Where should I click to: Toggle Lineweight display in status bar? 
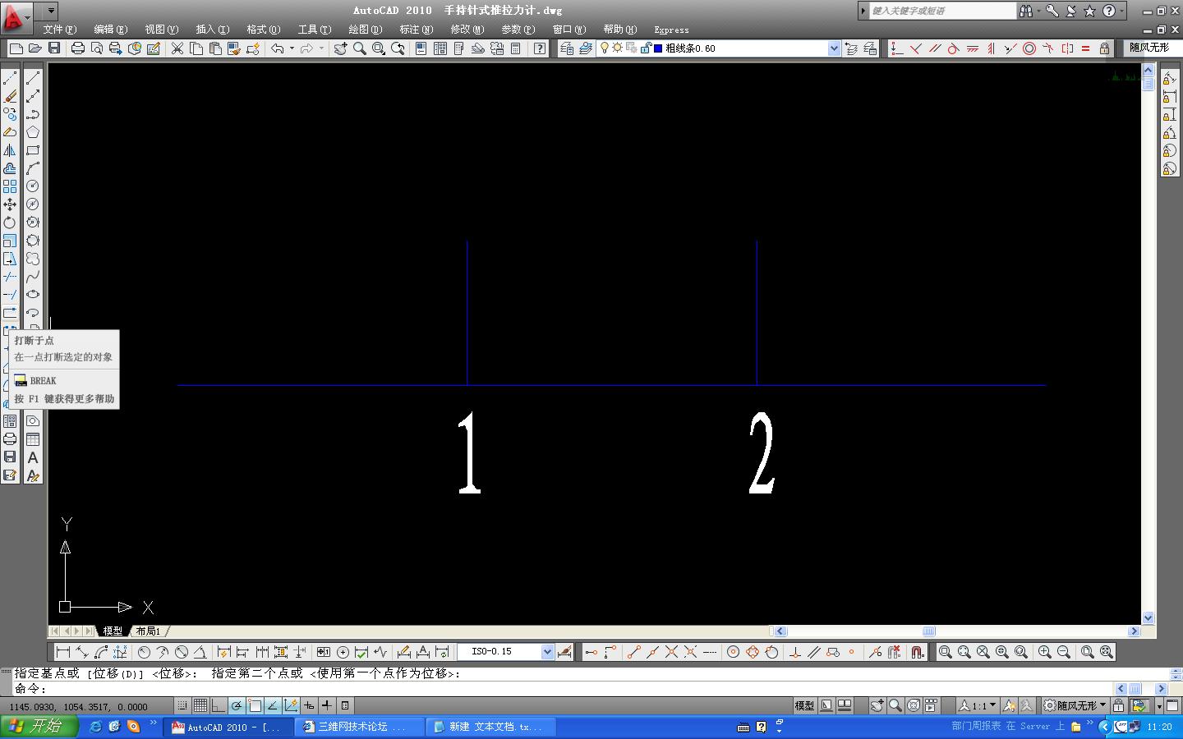327,705
